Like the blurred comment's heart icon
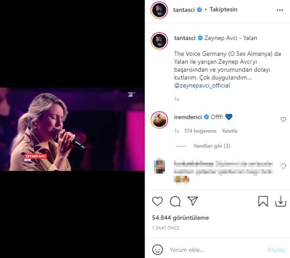This screenshot has height=258, width=290. tap(283, 166)
